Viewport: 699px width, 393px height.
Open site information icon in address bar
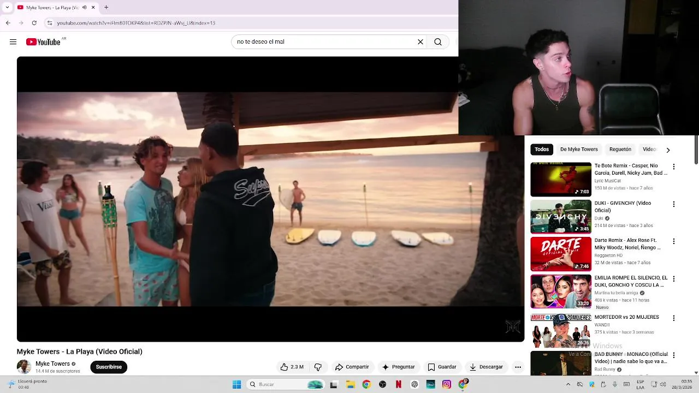(50, 23)
